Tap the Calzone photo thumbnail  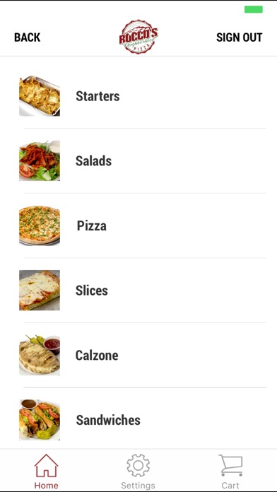tap(40, 355)
